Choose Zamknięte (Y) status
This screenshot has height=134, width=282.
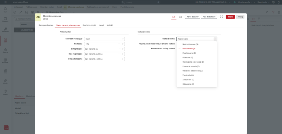pos(197,75)
